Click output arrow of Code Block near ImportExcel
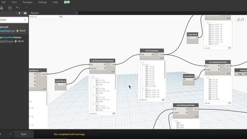This screenshot has width=247, height=139. 64,85
